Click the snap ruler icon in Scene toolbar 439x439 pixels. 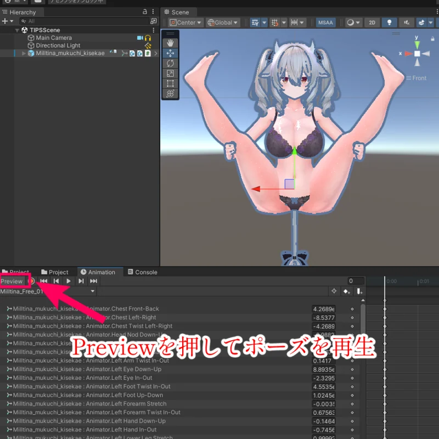pos(294,22)
